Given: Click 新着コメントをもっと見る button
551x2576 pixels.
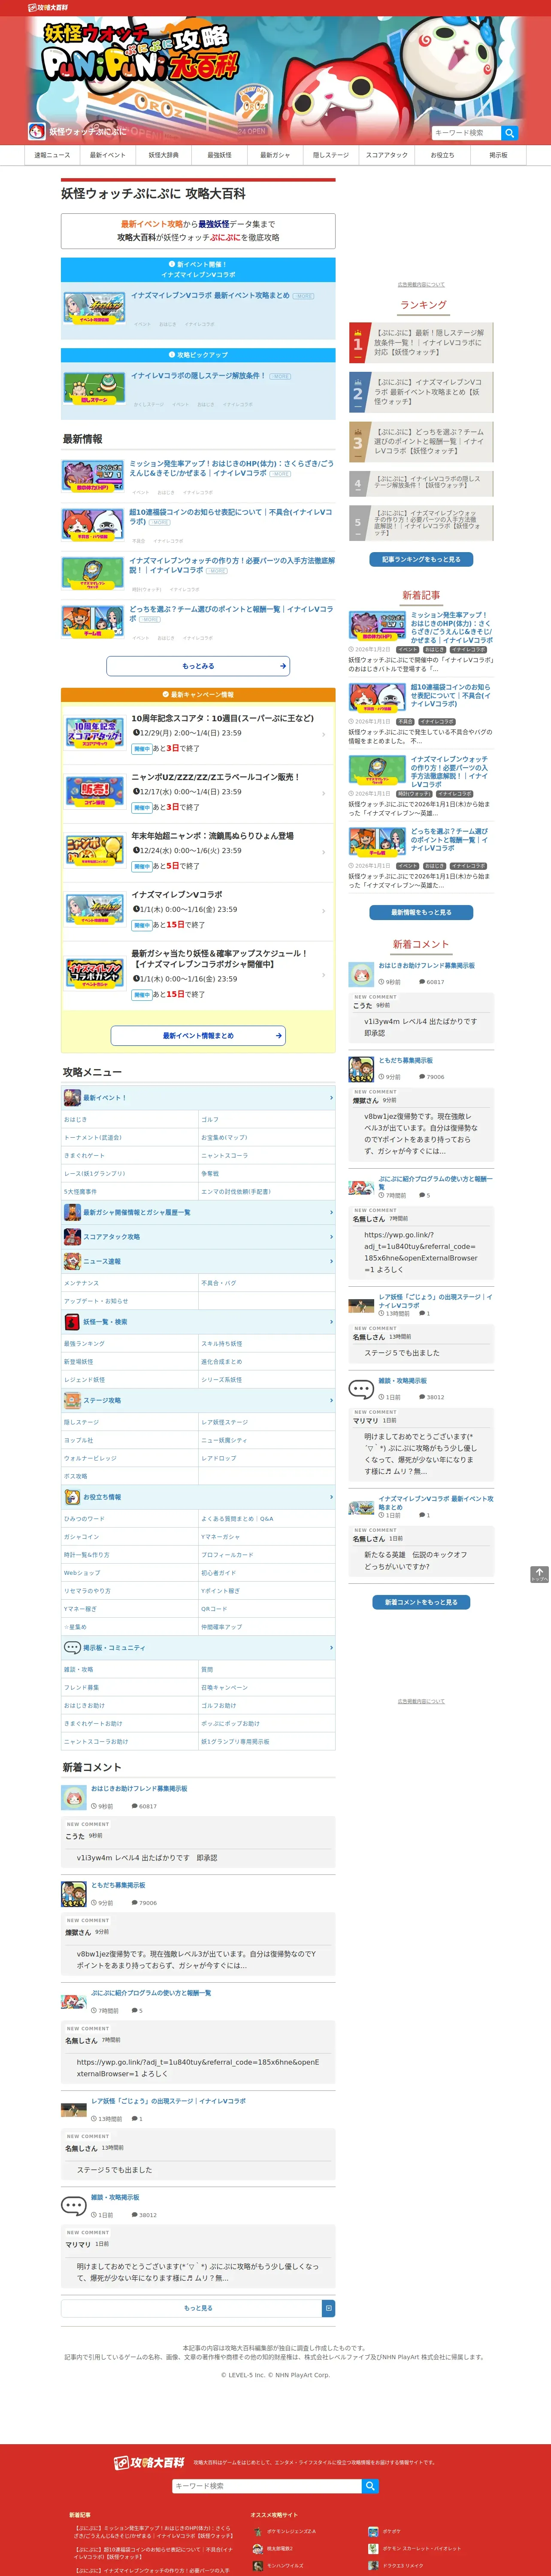Looking at the screenshot, I should coord(421,1602).
